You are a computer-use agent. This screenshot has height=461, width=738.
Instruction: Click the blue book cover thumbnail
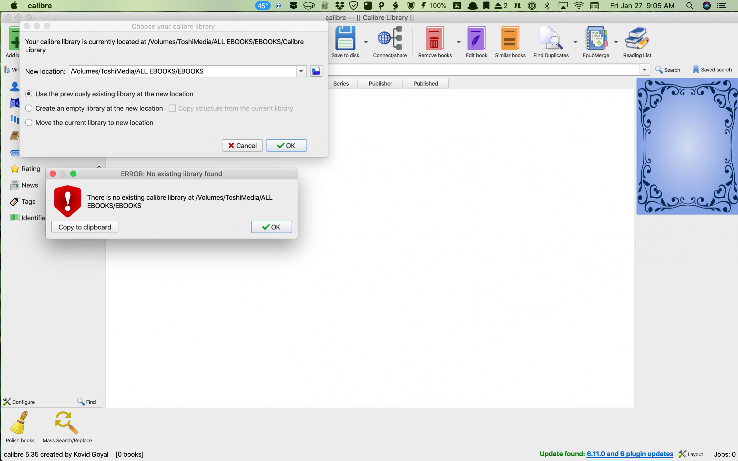[x=687, y=146]
